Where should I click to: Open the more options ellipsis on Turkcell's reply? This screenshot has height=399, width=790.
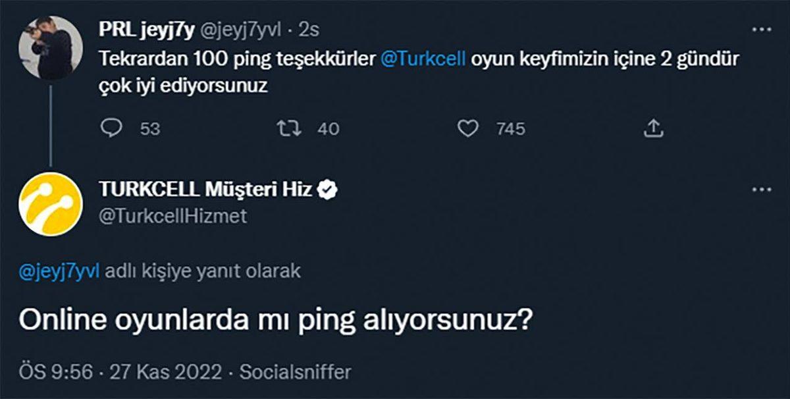761,189
